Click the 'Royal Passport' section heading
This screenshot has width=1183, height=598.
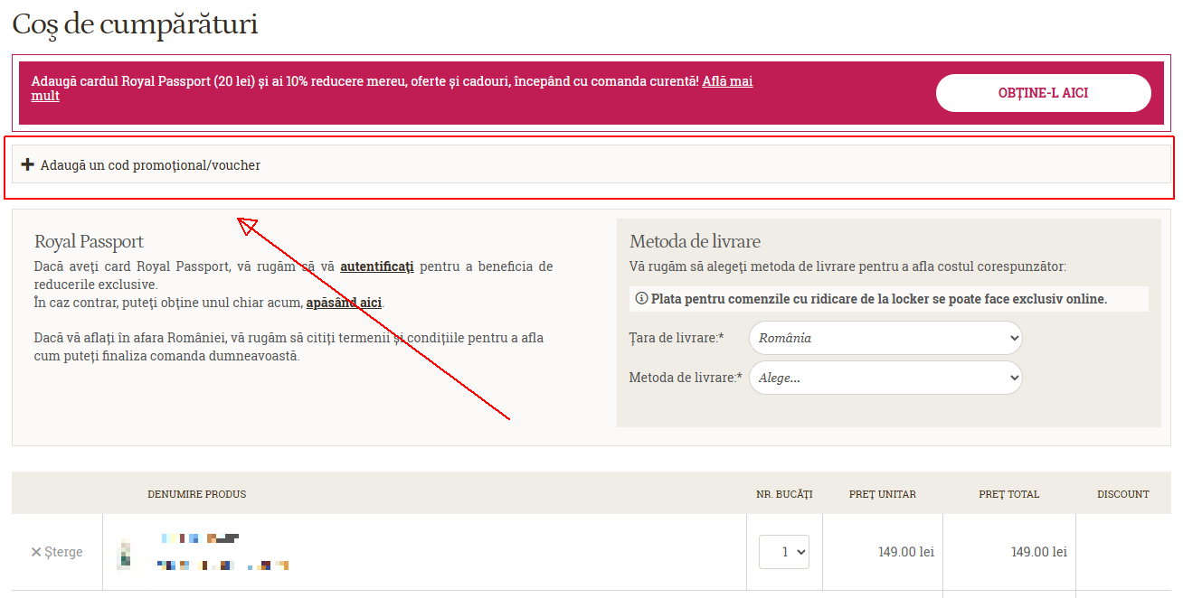(x=89, y=241)
